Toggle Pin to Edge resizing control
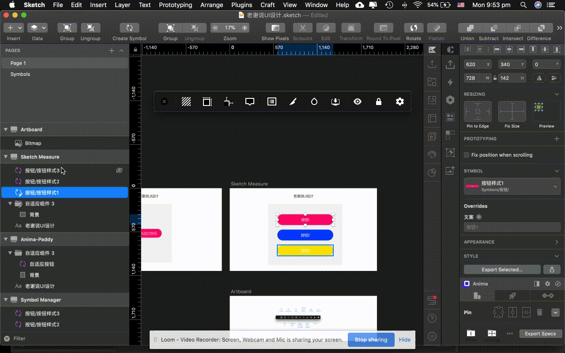Screen dimensions: 565x353 click(x=478, y=111)
